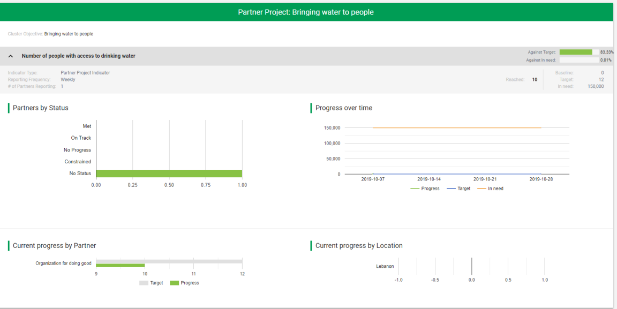Collapse the drinking water indicator row

click(11, 56)
